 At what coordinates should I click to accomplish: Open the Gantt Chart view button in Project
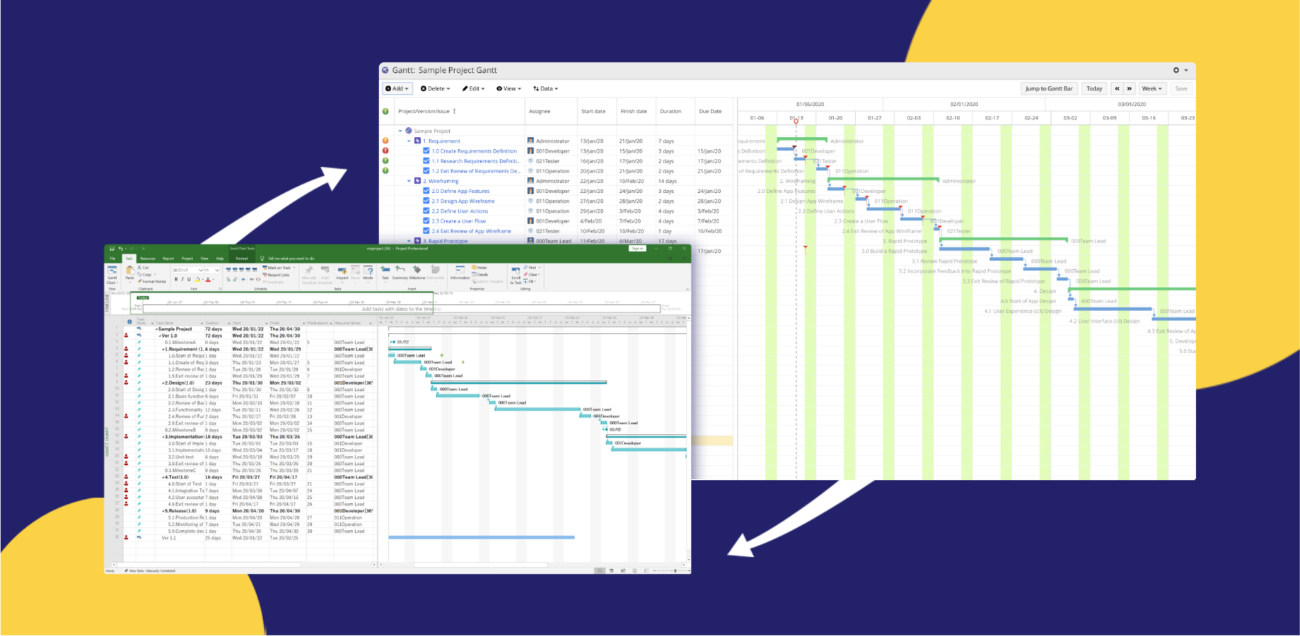[112, 274]
